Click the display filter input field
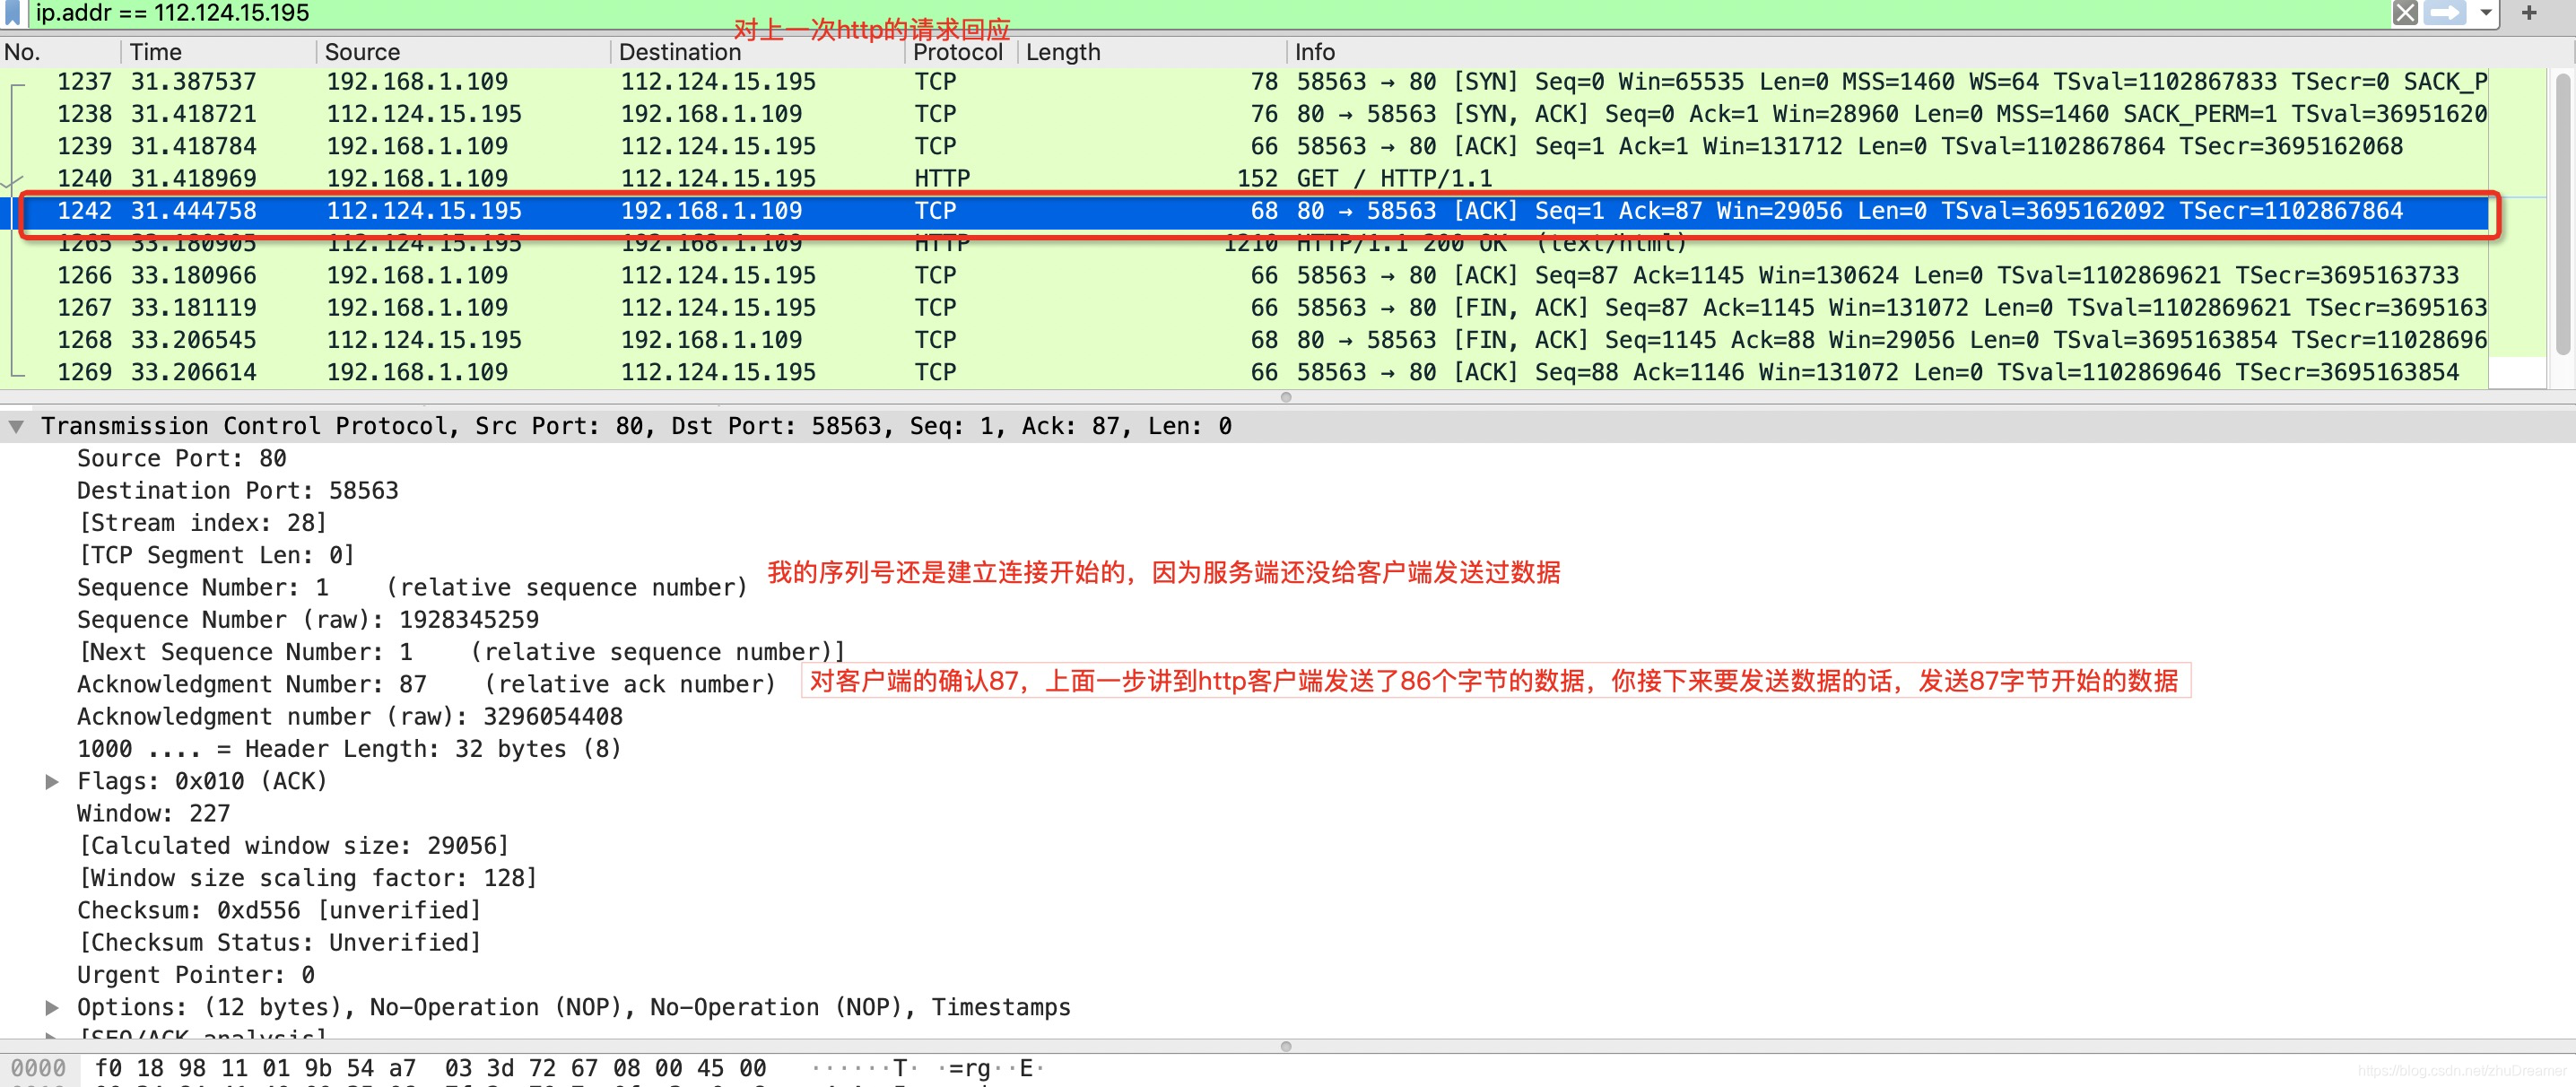The height and width of the screenshot is (1087, 2576). pyautogui.click(x=1200, y=13)
